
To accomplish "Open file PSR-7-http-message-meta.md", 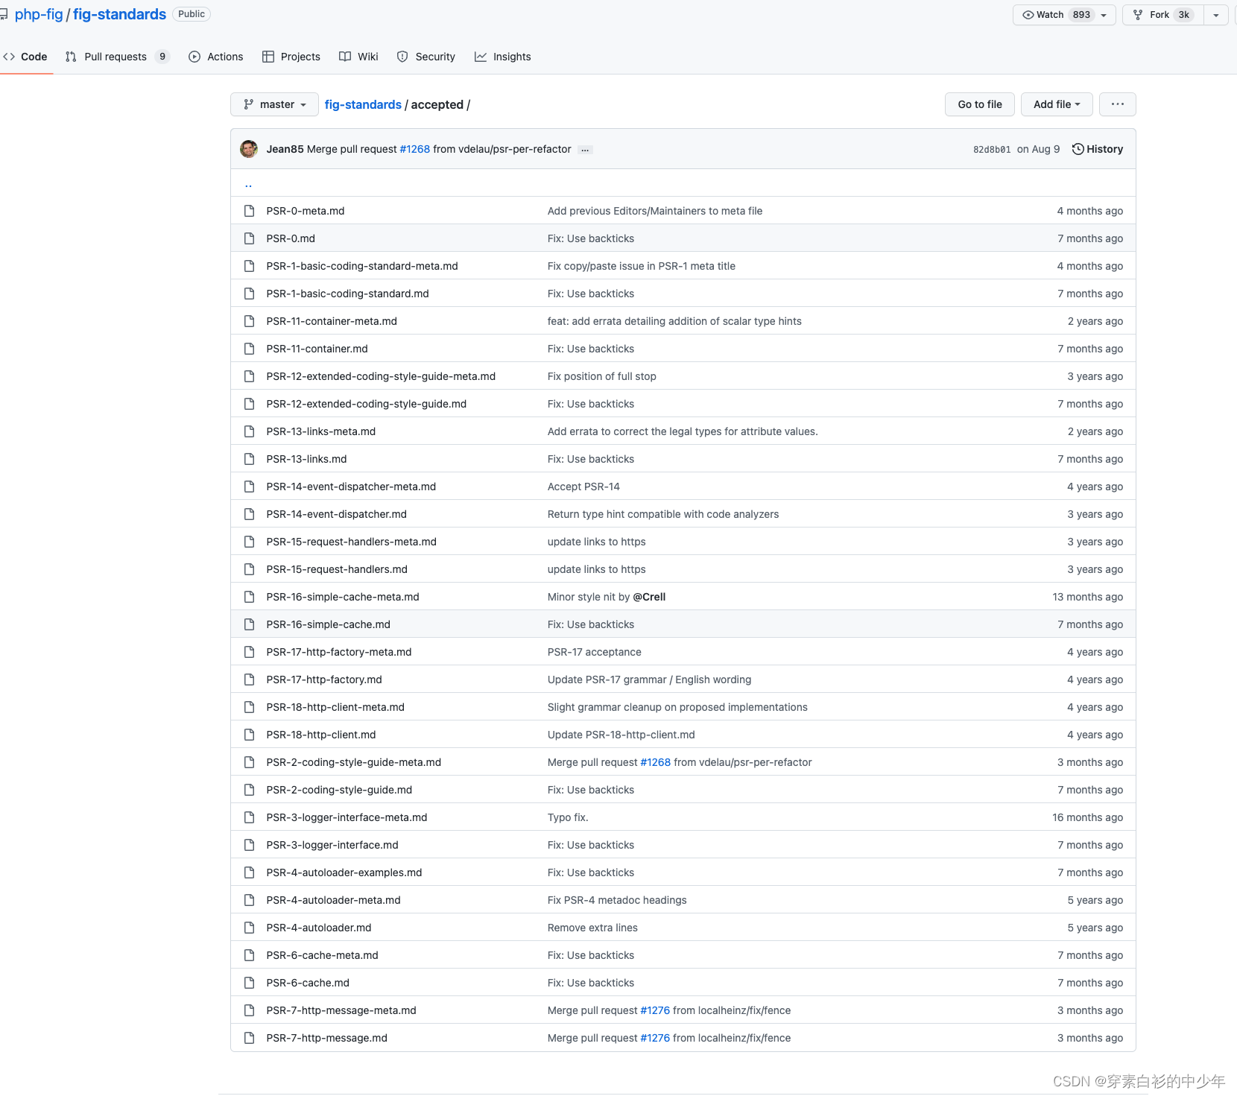I will click(x=341, y=1010).
